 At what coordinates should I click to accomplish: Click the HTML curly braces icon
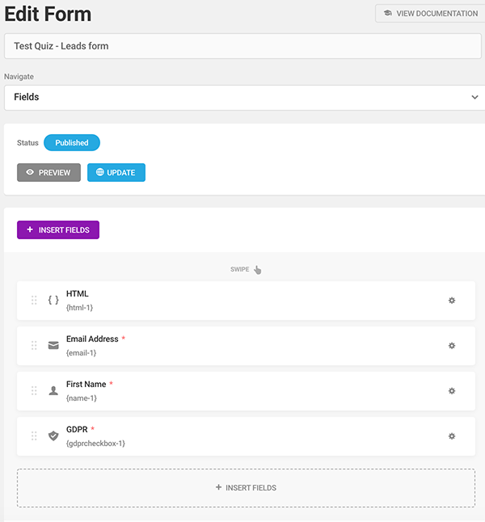click(53, 301)
